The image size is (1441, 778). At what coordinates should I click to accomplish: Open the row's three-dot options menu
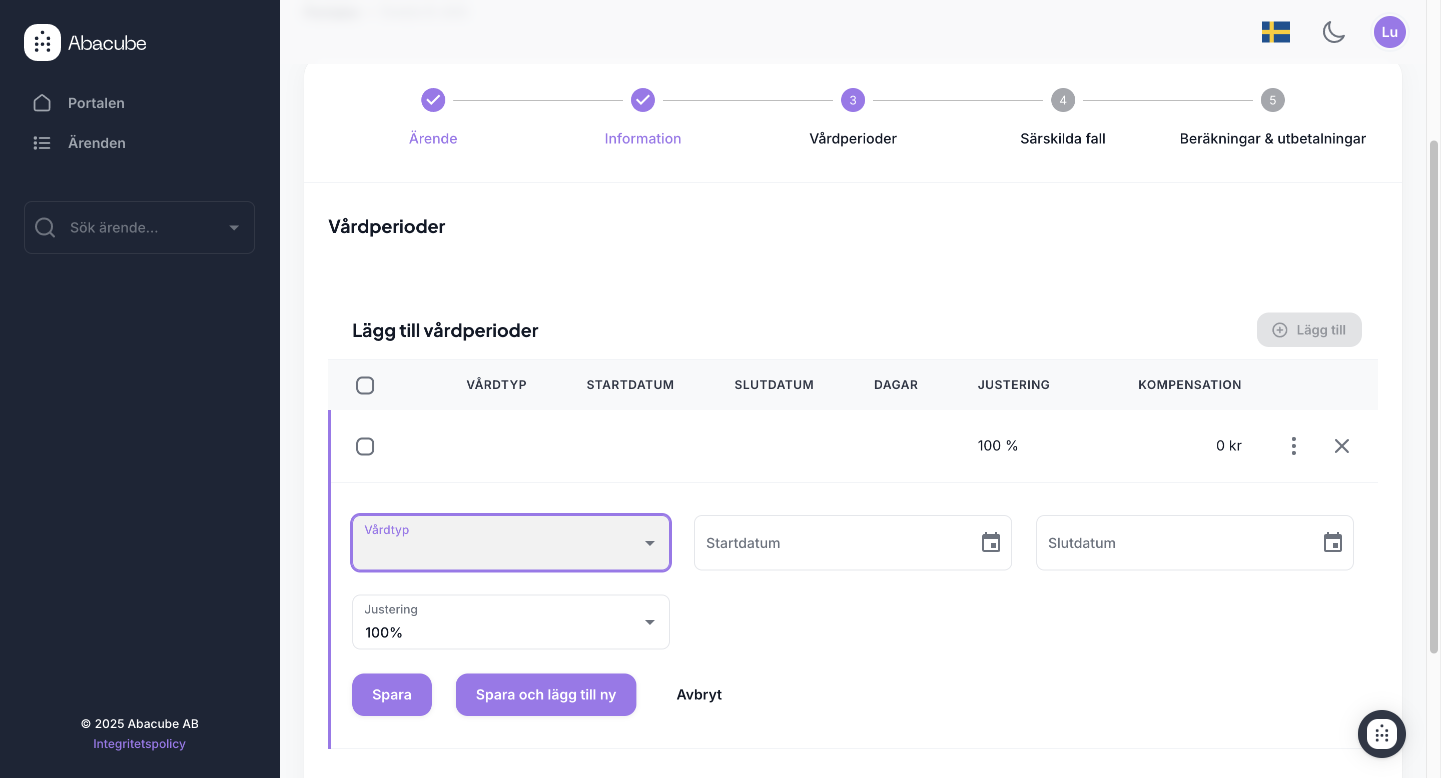tap(1293, 446)
